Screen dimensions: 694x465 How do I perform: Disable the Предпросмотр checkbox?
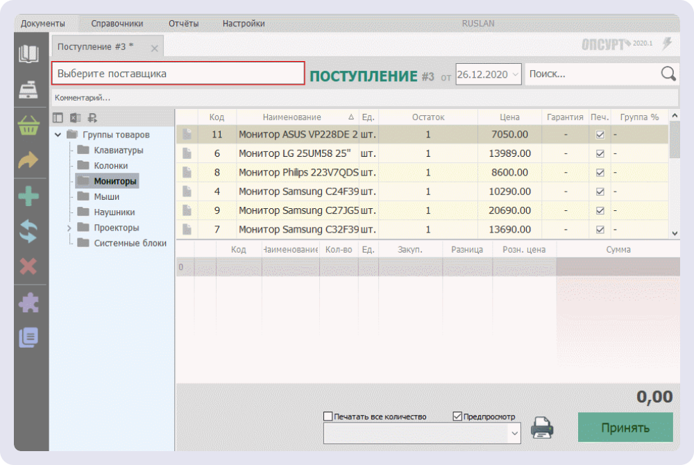click(456, 415)
